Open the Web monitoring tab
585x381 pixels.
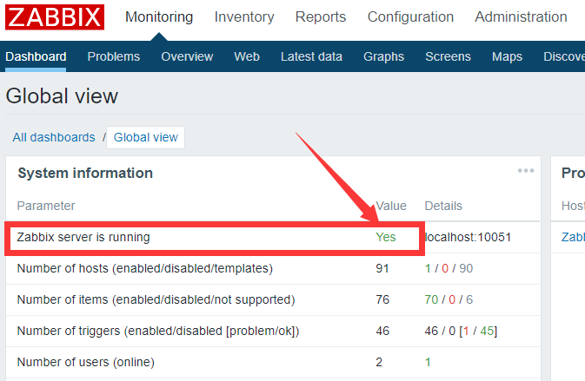pos(247,56)
